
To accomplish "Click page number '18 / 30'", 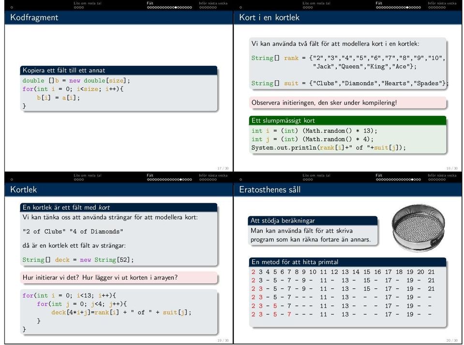I will coord(452,168).
